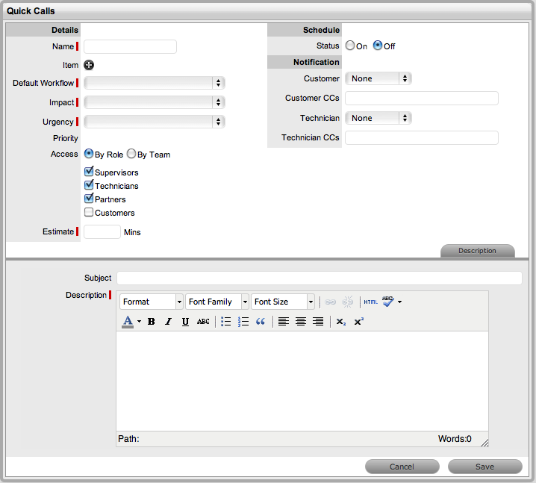Select Access By Team option

pos(131,154)
